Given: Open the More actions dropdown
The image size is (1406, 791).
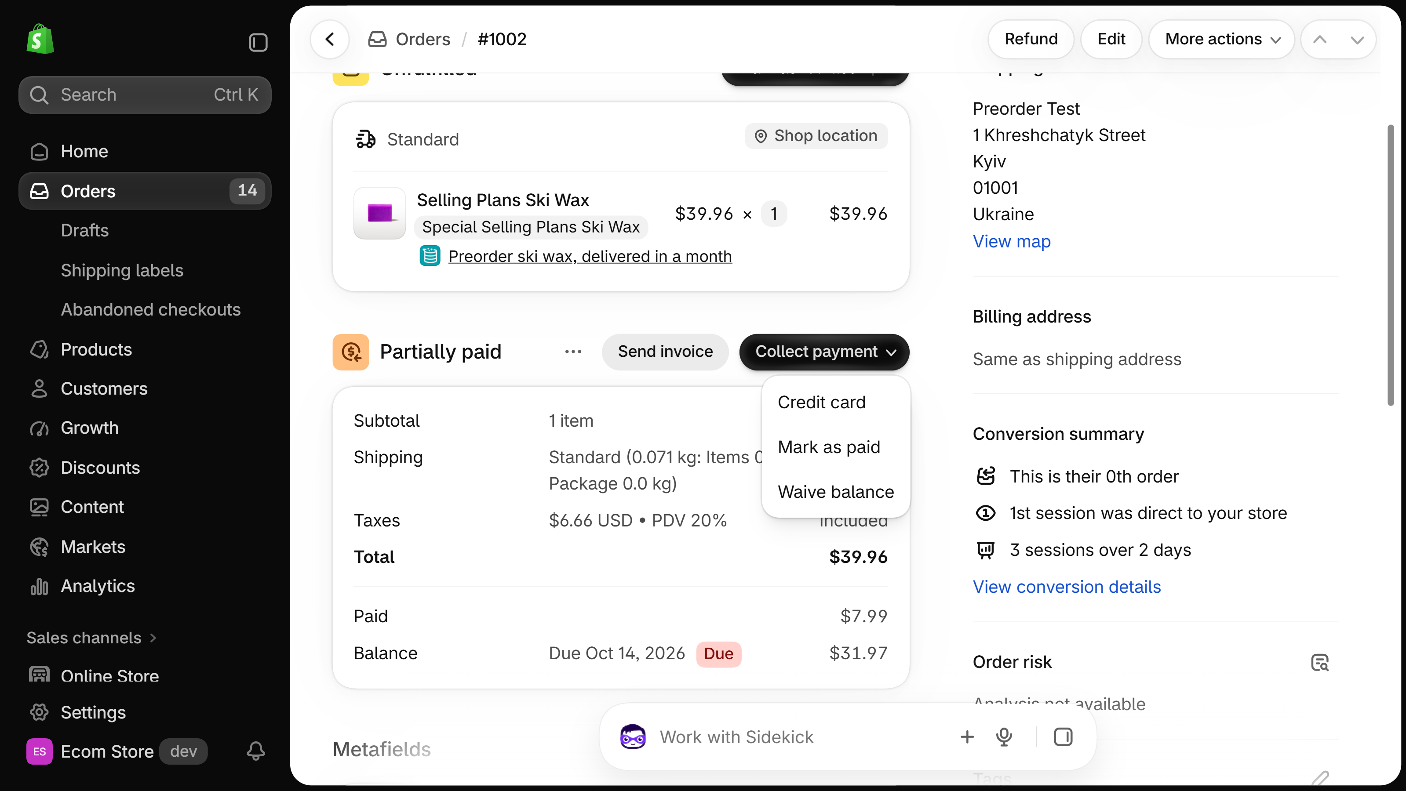Looking at the screenshot, I should click(1222, 39).
